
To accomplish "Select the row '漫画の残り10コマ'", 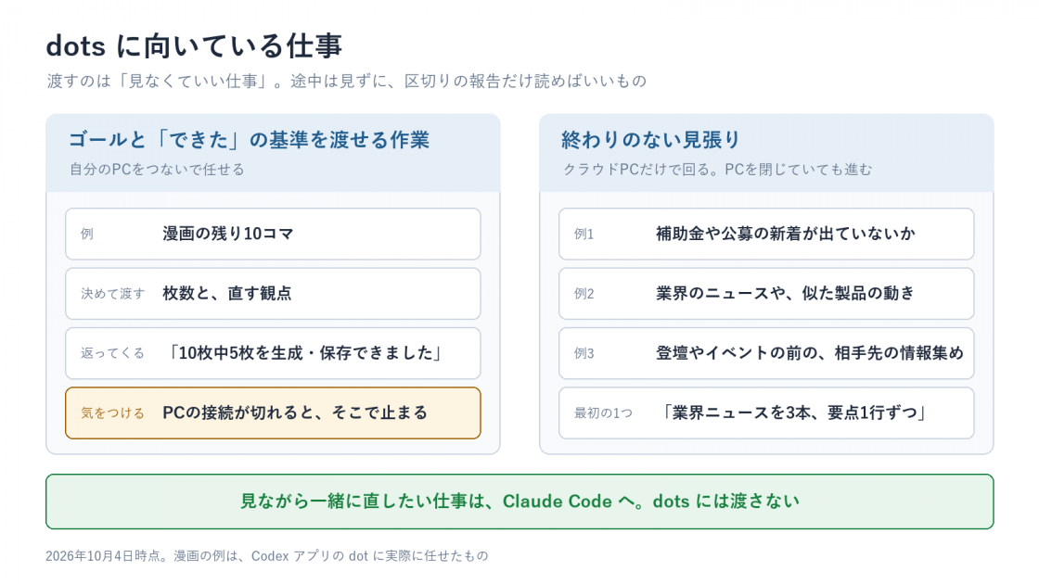I will click(273, 234).
